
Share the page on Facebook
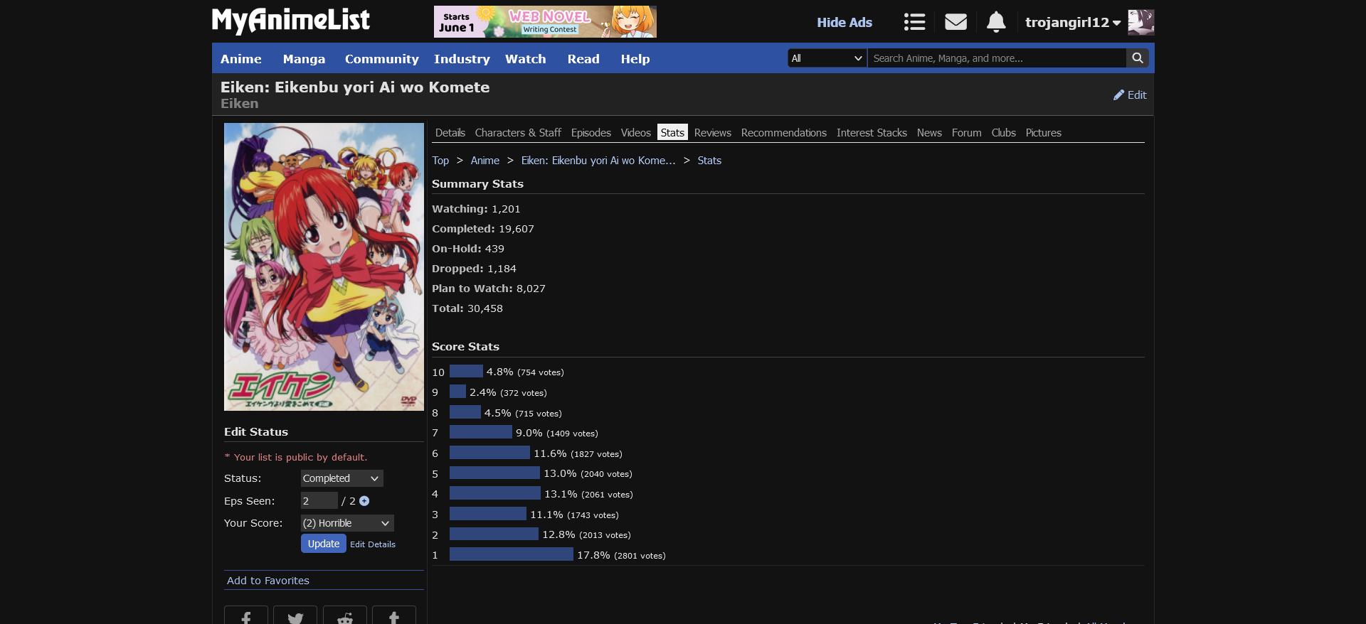pyautogui.click(x=246, y=616)
